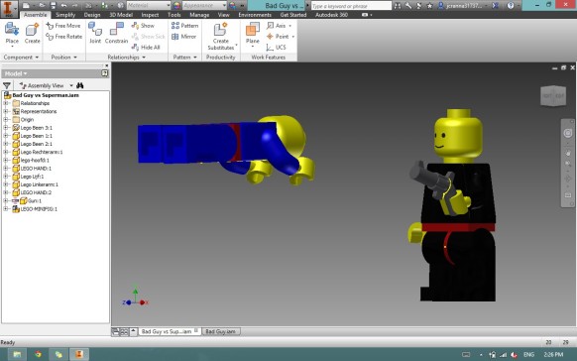Image resolution: width=577 pixels, height=361 pixels.
Task: Expand the Component panel dropdown
Action: (21, 58)
